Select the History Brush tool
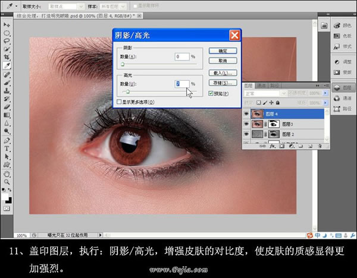This screenshot has width=357, height=278. click(7, 99)
